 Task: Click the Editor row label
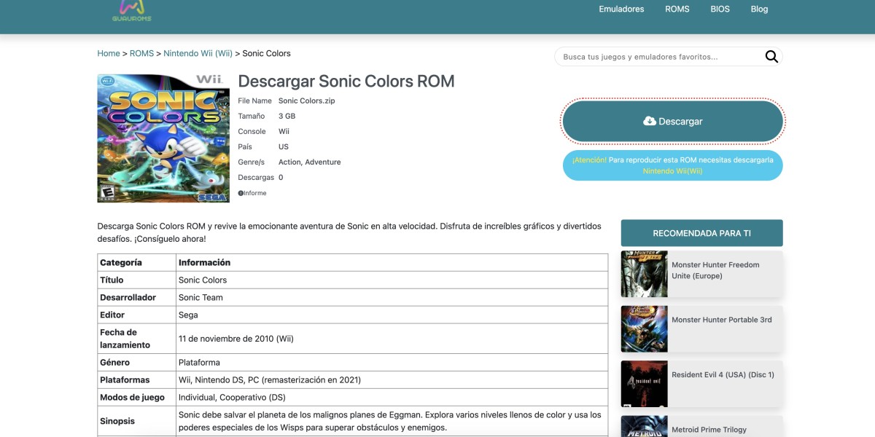click(112, 315)
